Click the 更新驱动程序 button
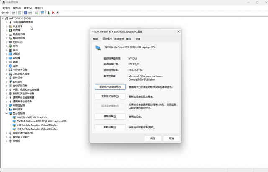This screenshot has height=172, width=268. (x=110, y=96)
